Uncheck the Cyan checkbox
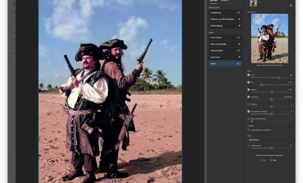 click(249, 75)
